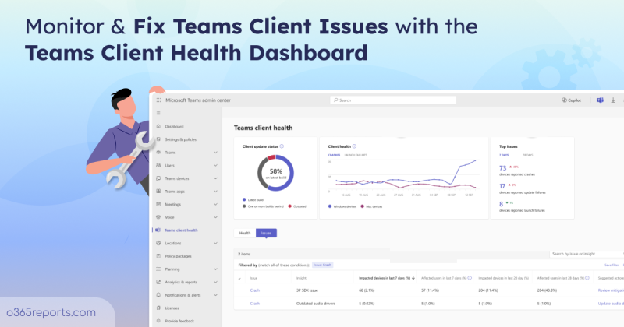
Task: Expand the Meetings sidebar section
Action: (215, 204)
